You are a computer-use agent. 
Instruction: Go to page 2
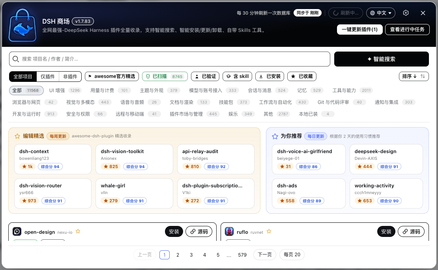[x=178, y=255]
